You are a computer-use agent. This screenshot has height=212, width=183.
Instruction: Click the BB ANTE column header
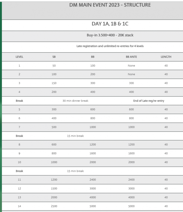[131, 57]
